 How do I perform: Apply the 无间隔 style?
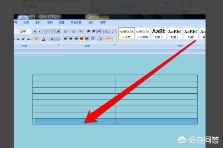(x=142, y=34)
